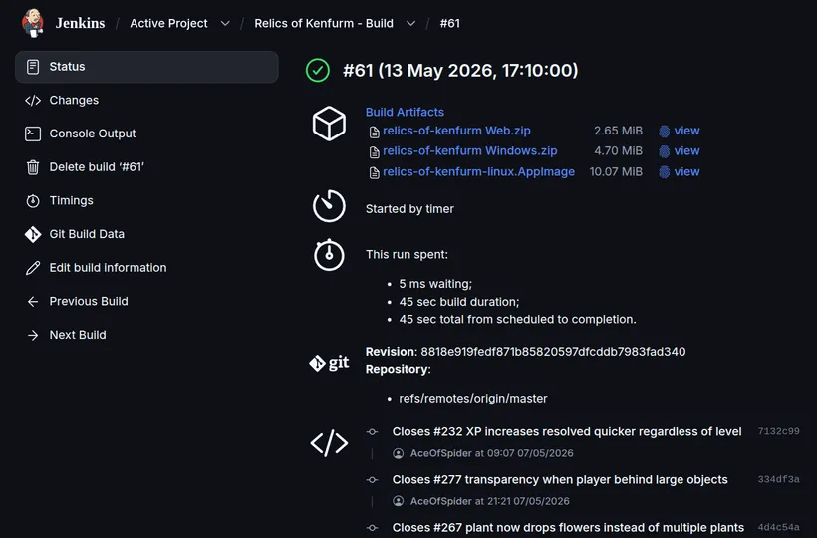Click the Started by timer text

point(409,209)
